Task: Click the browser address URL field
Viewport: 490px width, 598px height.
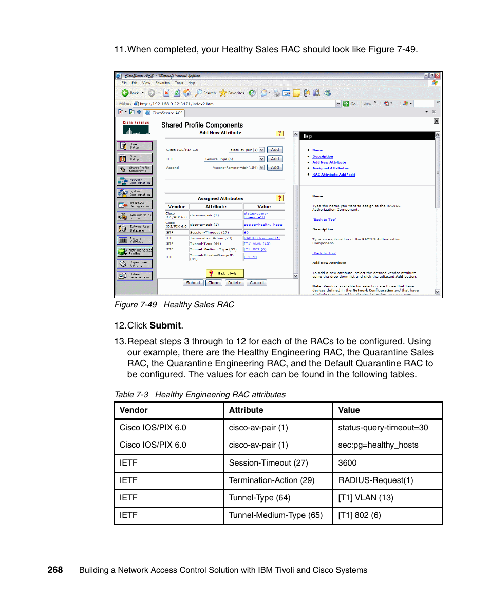Action: (237, 104)
